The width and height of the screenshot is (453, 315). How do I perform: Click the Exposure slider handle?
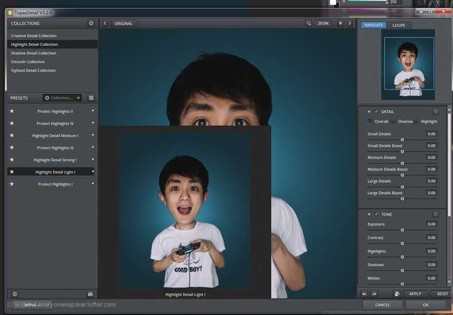pyautogui.click(x=402, y=230)
